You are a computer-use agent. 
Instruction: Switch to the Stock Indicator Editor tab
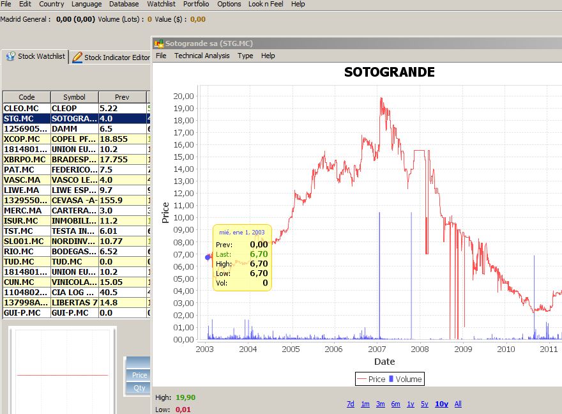[x=110, y=57]
